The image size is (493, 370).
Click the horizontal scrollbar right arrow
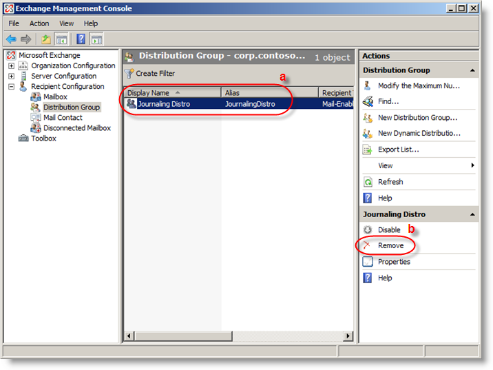[x=348, y=336]
